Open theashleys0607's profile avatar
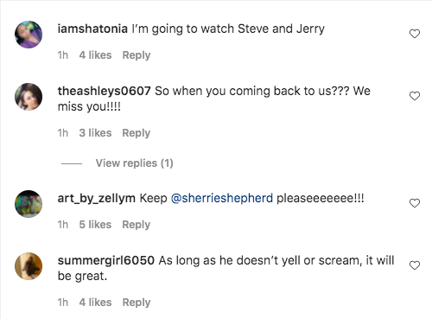This screenshot has width=432, height=319. click(29, 97)
